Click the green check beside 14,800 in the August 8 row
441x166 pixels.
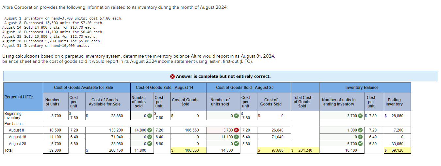149,130
